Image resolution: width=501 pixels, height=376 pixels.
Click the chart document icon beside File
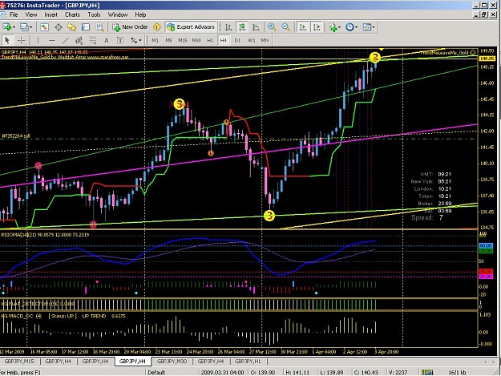(x=3, y=14)
